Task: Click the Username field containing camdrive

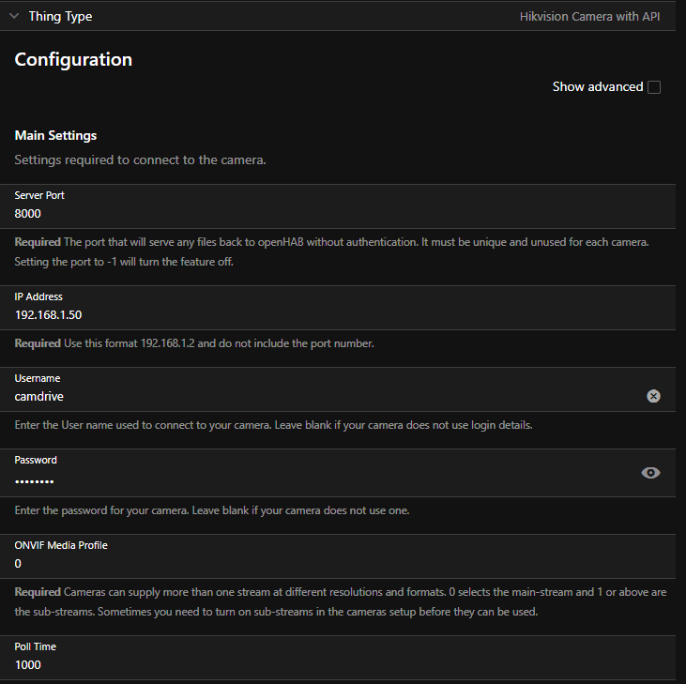Action: 282,397
